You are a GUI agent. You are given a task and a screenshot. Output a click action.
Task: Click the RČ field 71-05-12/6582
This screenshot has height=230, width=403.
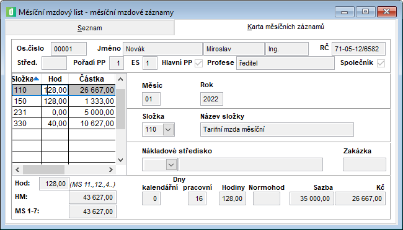pos(358,49)
